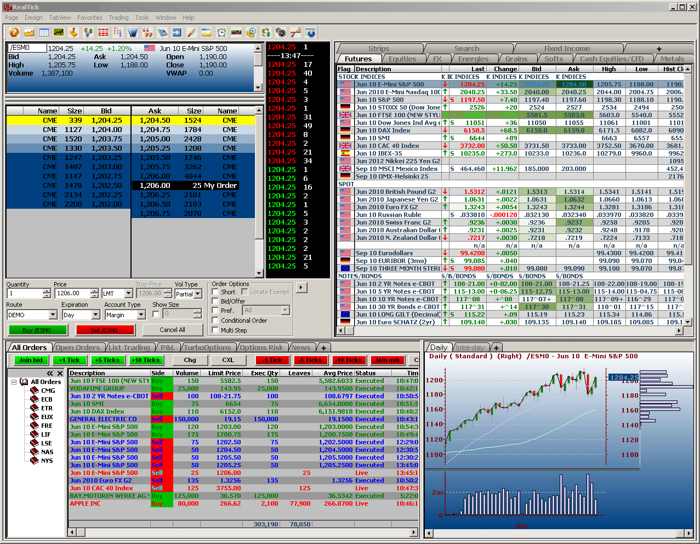The image size is (700, 544).
Task: Open the Expiration Day dropdown
Action: (x=96, y=315)
